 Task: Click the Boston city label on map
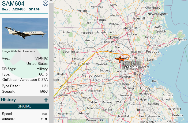[x=140, y=73]
